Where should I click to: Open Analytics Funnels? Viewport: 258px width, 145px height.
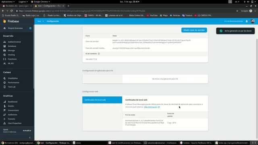point(11,119)
